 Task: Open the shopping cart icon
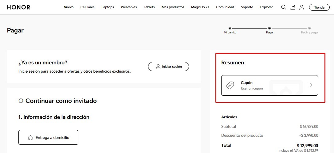(293, 7)
